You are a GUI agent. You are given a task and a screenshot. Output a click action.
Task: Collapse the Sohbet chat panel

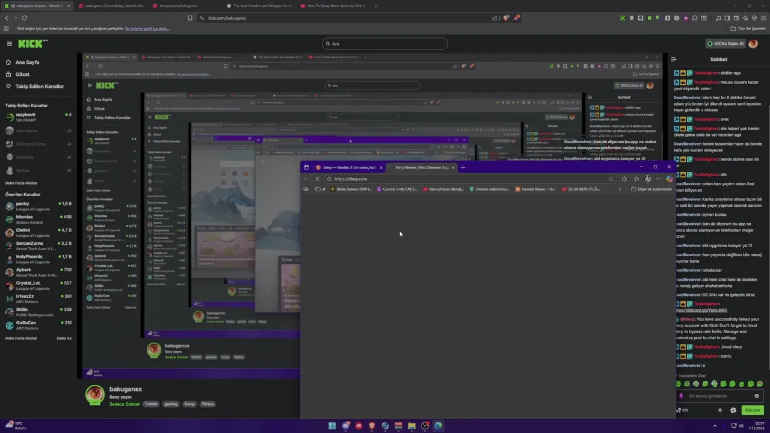coord(674,60)
